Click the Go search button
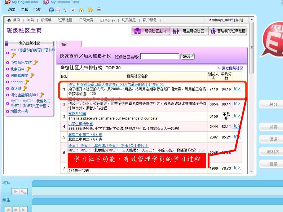Screen dimensions: 283x212 tap(187, 56)
